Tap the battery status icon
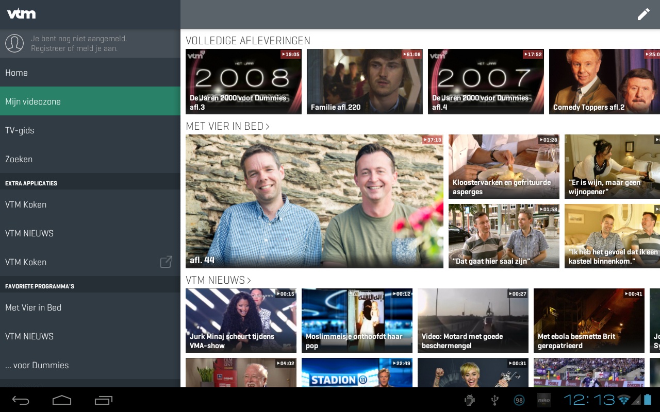Image resolution: width=660 pixels, height=412 pixels. coord(648,400)
